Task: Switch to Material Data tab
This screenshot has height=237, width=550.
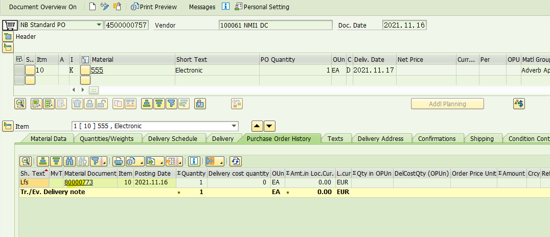Action: 48,138
